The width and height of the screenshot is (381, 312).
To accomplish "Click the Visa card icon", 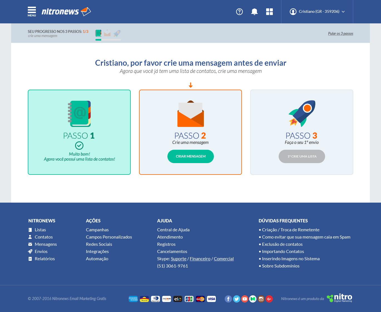I will pos(211,299).
